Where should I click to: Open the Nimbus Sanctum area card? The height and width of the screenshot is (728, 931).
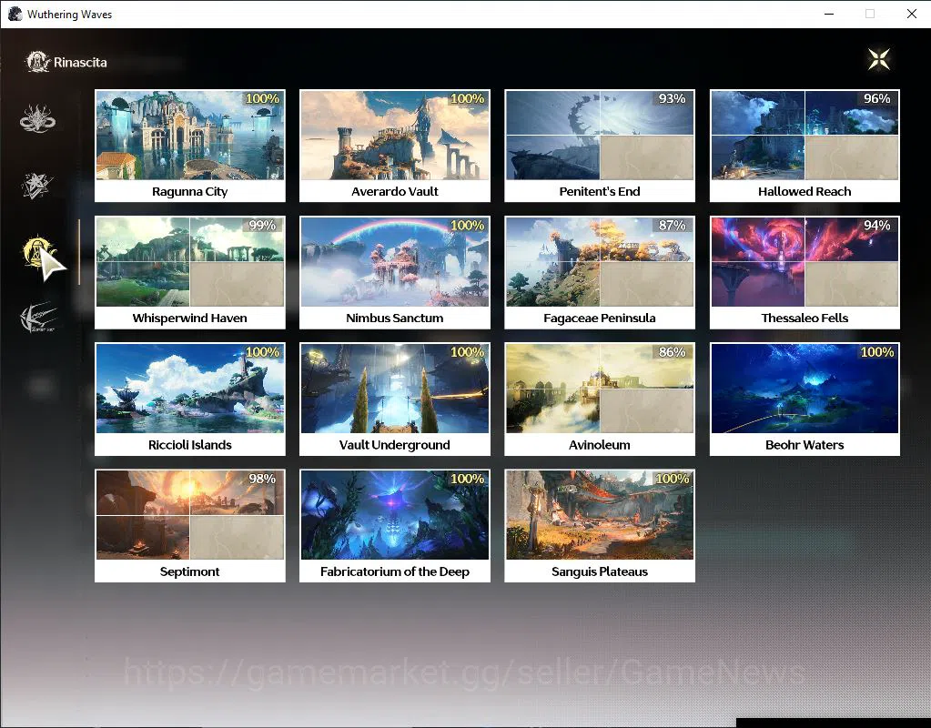pos(395,273)
